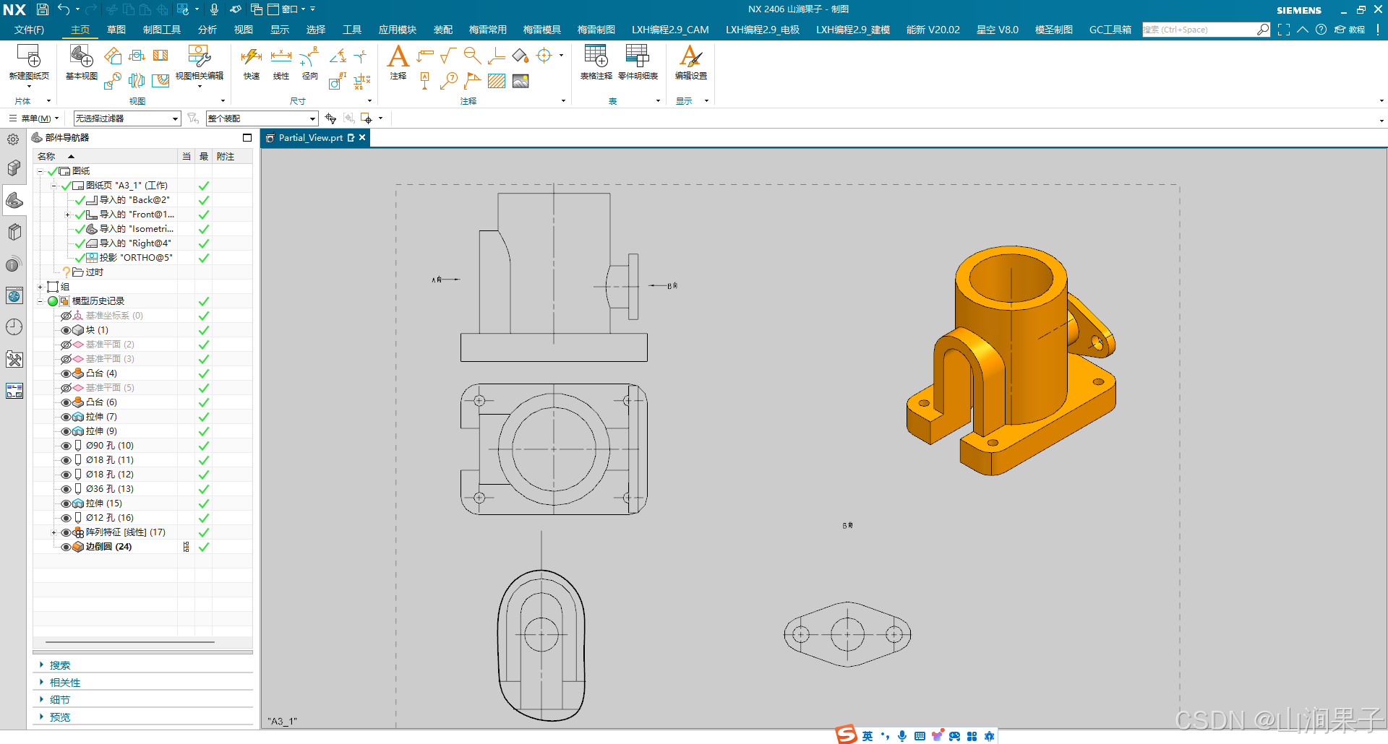Insert a base view (基本视图)
This screenshot has width=1388, height=744.
(81, 63)
